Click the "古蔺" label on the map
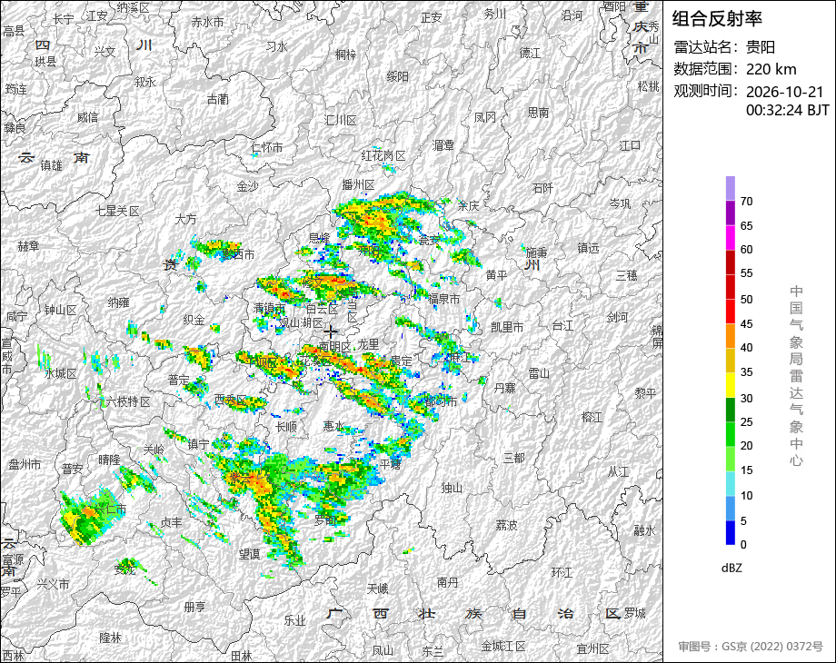 tap(217, 99)
